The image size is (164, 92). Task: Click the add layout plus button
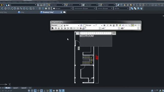30,88
